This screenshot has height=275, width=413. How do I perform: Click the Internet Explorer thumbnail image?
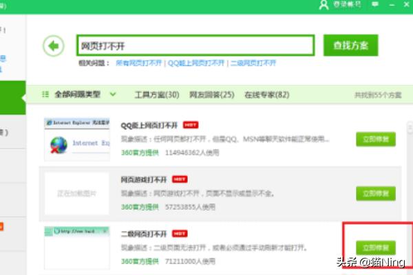pos(77,139)
